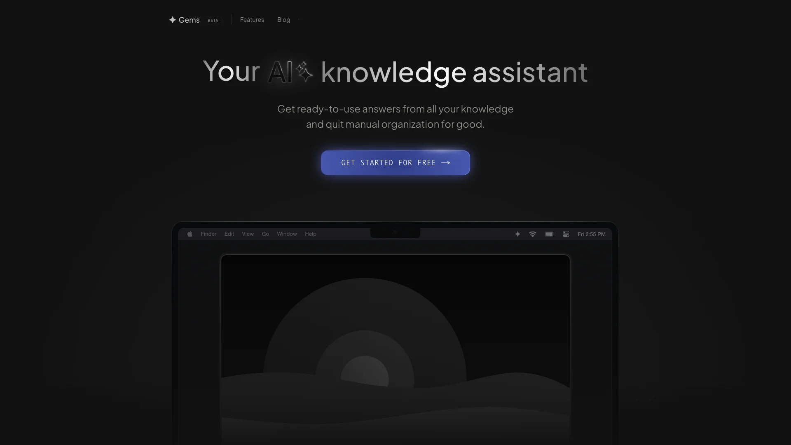Screen dimensions: 791x445
Task: Open the Help menu in the mockup
Action: tap(311, 234)
